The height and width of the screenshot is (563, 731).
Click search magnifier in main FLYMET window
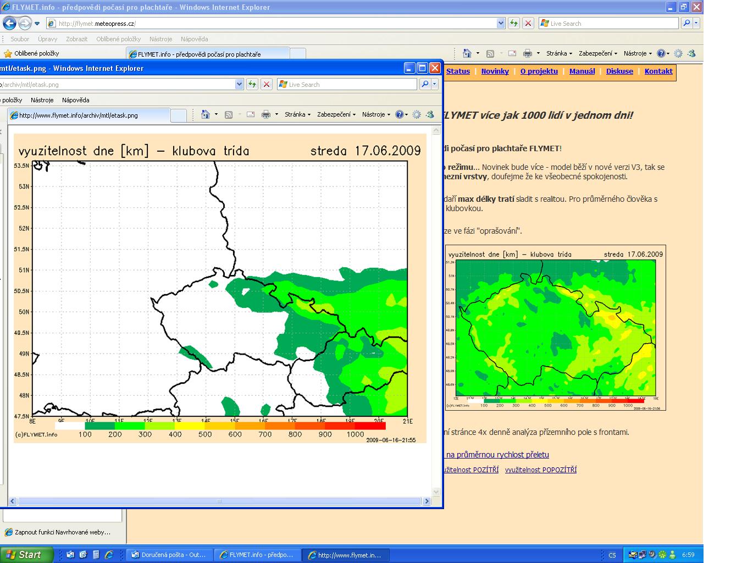tap(686, 23)
